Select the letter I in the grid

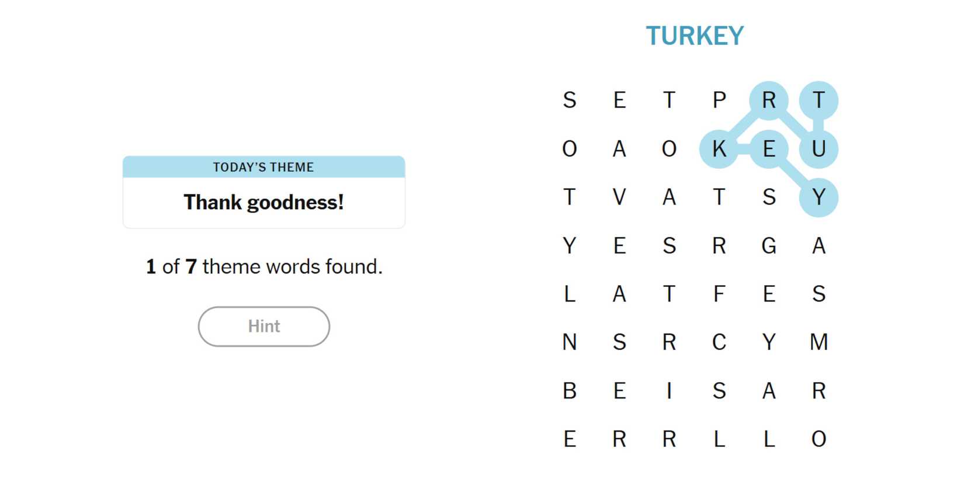click(x=670, y=391)
